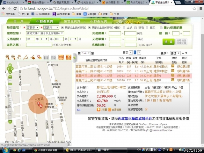
Task: Open the orange map layer list icon
Action: [x=61, y=57]
